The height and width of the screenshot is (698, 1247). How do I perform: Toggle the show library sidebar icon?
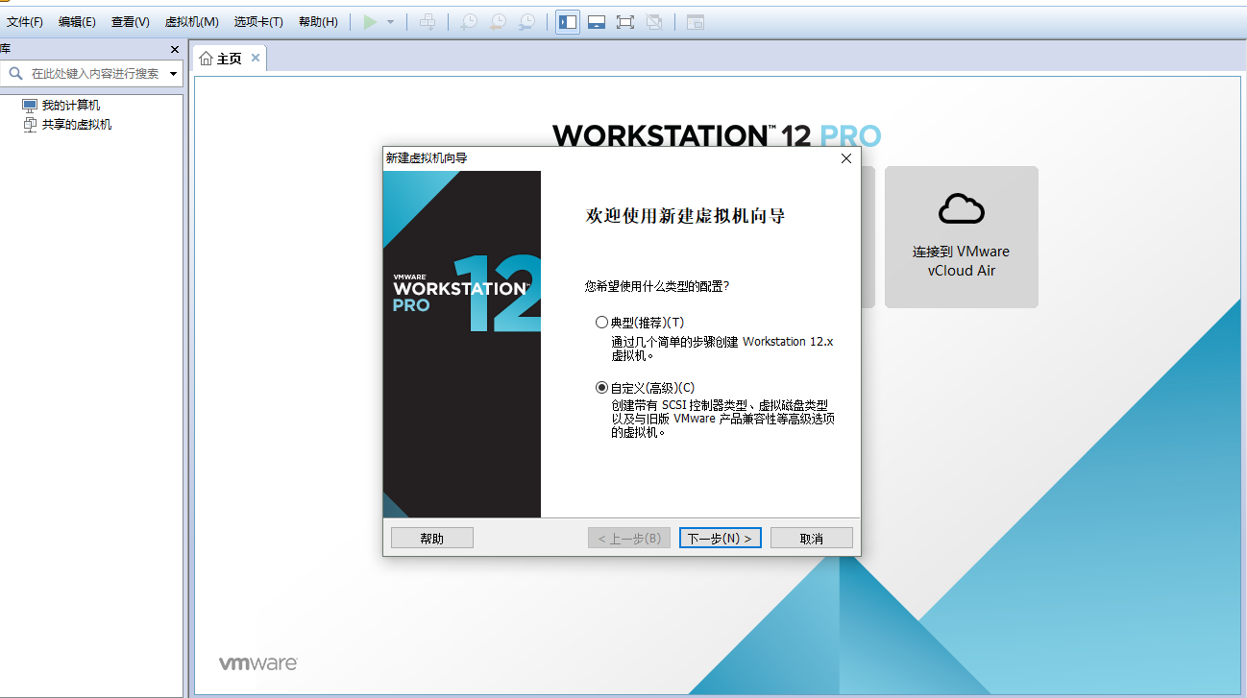(568, 21)
